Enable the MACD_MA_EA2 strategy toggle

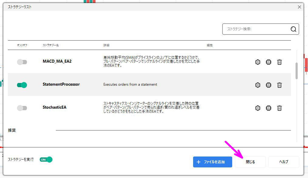(22, 62)
